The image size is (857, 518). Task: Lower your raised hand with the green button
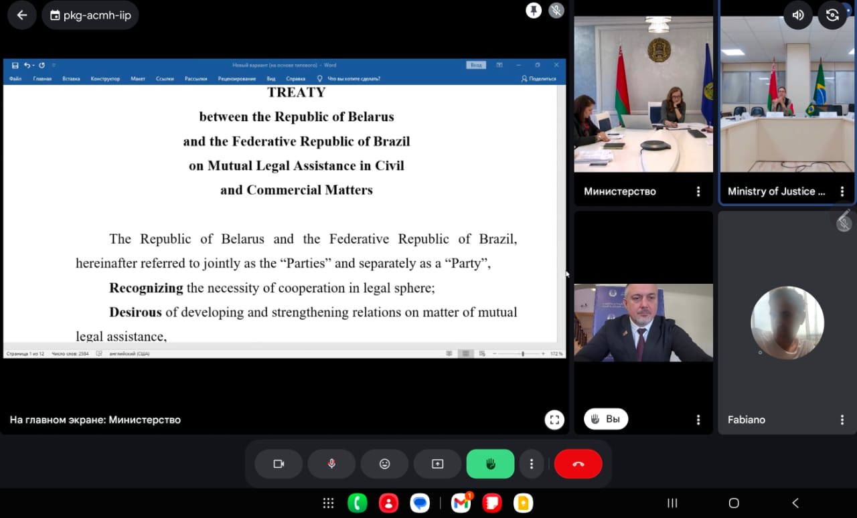coord(490,464)
